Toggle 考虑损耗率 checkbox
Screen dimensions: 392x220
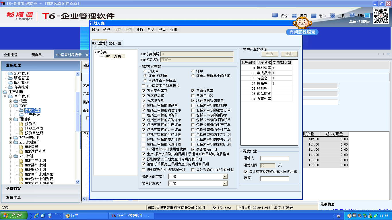(x=193, y=91)
